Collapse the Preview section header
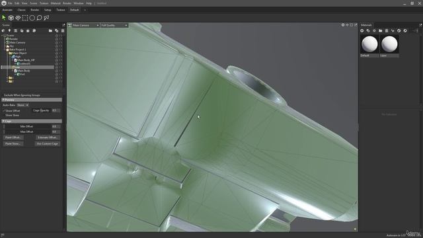 pos(32,100)
